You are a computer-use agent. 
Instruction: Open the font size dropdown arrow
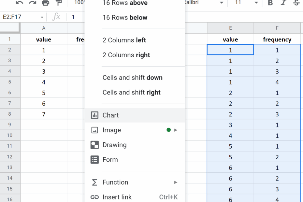(x=256, y=3)
